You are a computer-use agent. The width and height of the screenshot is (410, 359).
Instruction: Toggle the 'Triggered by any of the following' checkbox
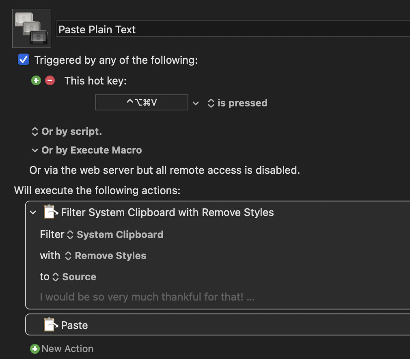tap(24, 59)
